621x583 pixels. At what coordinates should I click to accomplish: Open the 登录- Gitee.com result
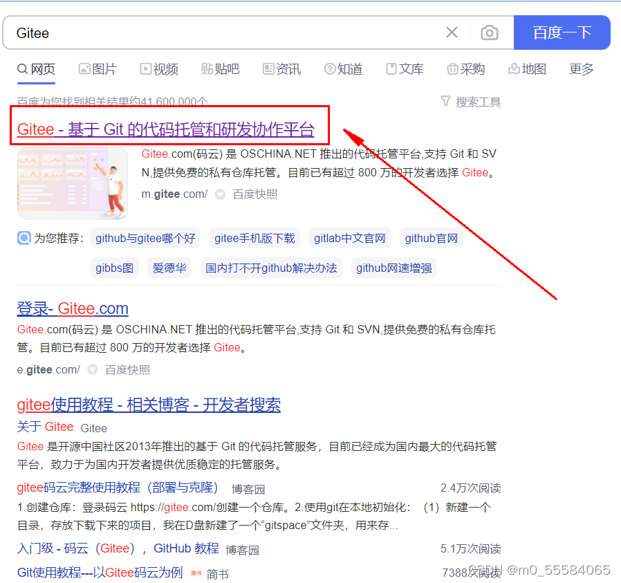(73, 308)
